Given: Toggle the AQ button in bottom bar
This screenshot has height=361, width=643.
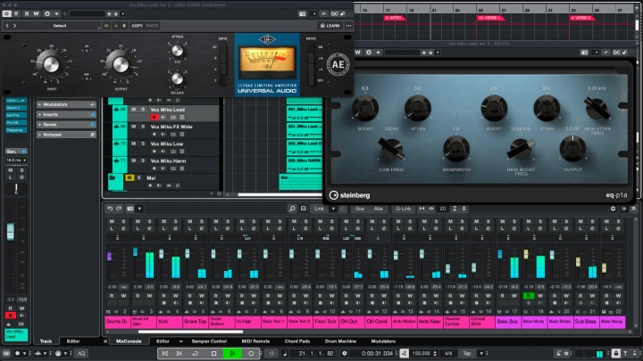Looking at the screenshot, I should click(81, 353).
